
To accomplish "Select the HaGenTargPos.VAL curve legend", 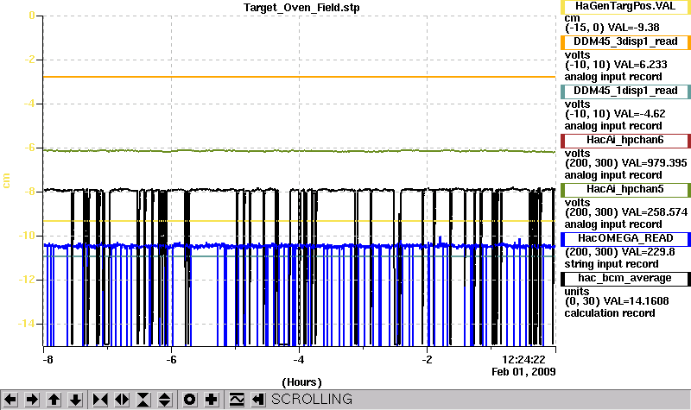I will coord(625,7).
